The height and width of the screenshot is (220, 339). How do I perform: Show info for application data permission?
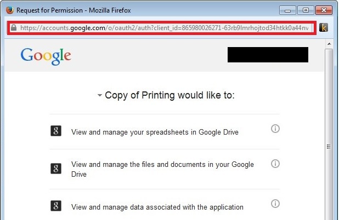click(x=275, y=204)
